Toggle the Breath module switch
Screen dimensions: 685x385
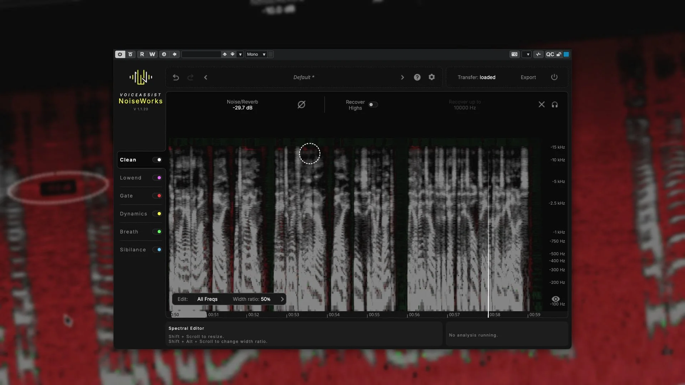157,232
